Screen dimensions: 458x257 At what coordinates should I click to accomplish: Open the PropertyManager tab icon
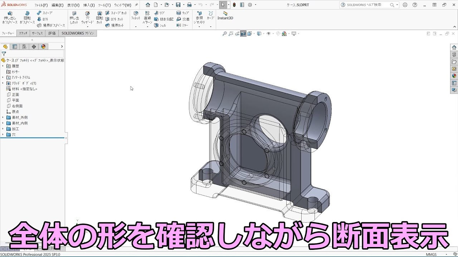(x=15, y=47)
